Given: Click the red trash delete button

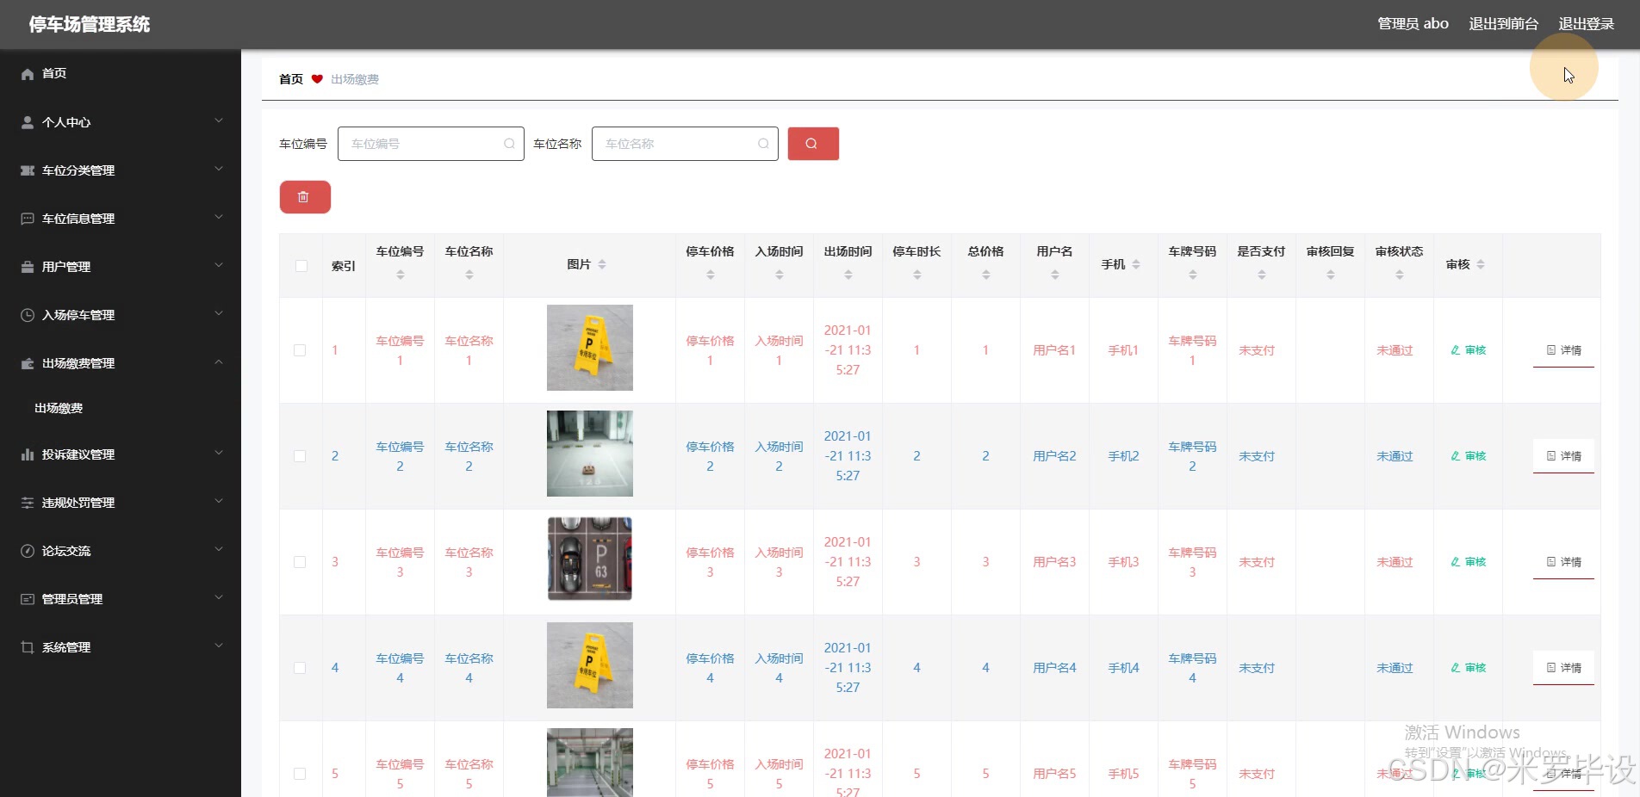Looking at the screenshot, I should [305, 197].
